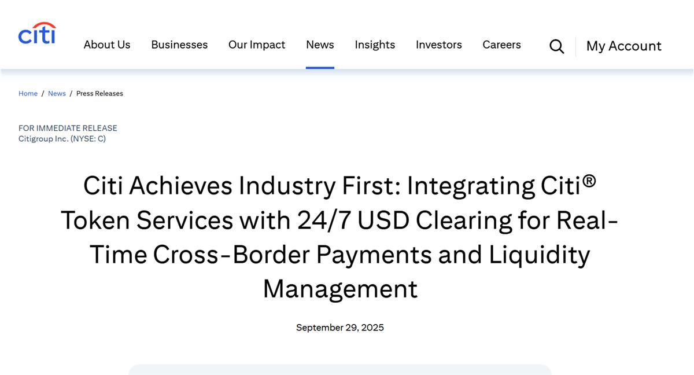Click the gray rounded panel below the date

[x=340, y=369]
